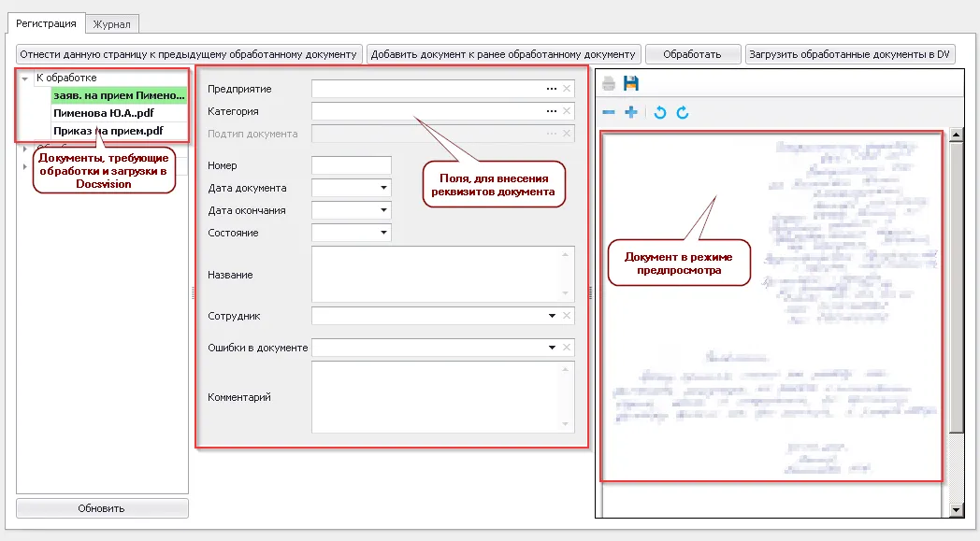The image size is (980, 541).
Task: Open the Категория browse dialog via ellipsis
Action: pos(552,111)
